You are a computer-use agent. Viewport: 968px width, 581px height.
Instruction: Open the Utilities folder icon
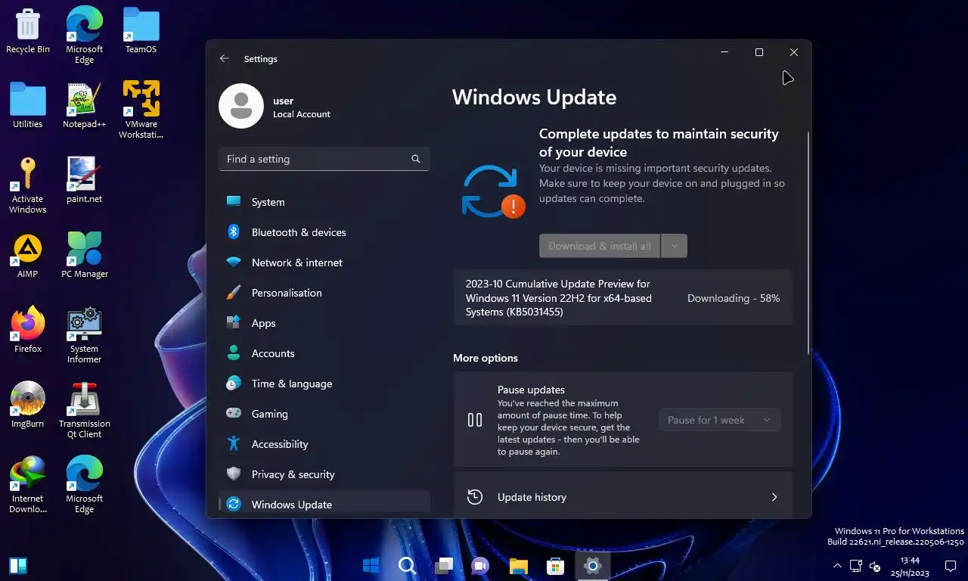tap(28, 104)
